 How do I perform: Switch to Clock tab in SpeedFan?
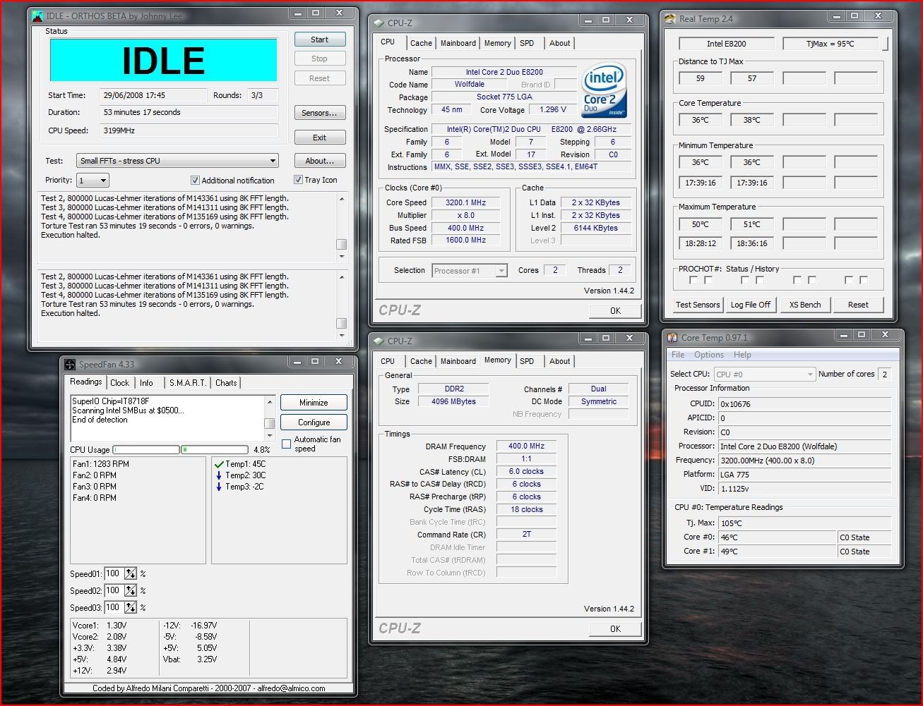(x=120, y=383)
